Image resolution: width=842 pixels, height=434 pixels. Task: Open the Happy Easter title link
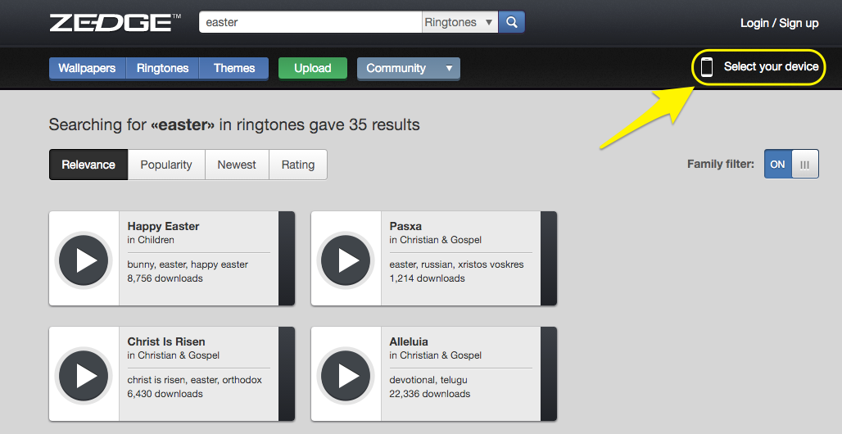(164, 226)
